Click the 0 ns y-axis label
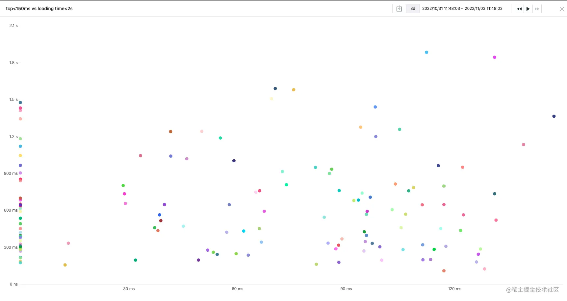Screen dimensions: 567x301 click(14, 284)
